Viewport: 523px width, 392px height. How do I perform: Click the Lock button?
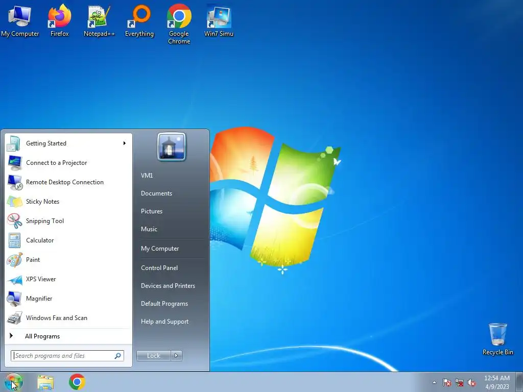click(153, 356)
